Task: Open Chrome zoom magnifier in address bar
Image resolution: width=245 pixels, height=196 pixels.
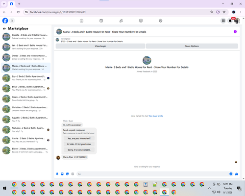Action: 212,12
